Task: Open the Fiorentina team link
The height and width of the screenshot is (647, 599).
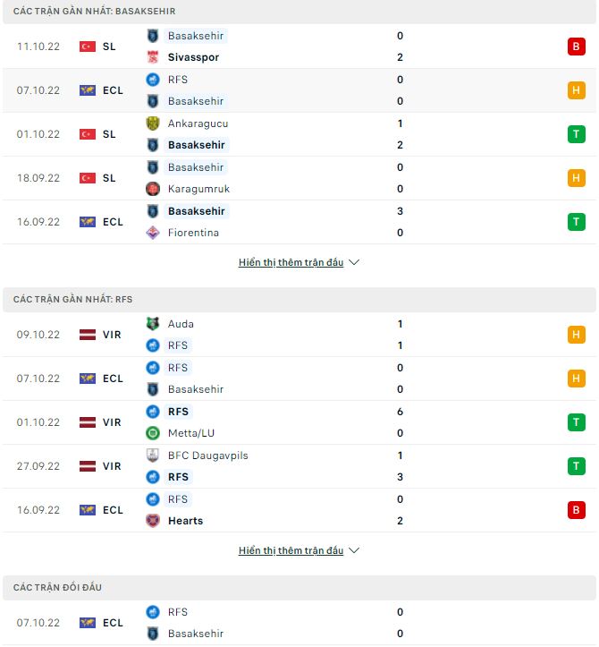Action: pos(193,233)
